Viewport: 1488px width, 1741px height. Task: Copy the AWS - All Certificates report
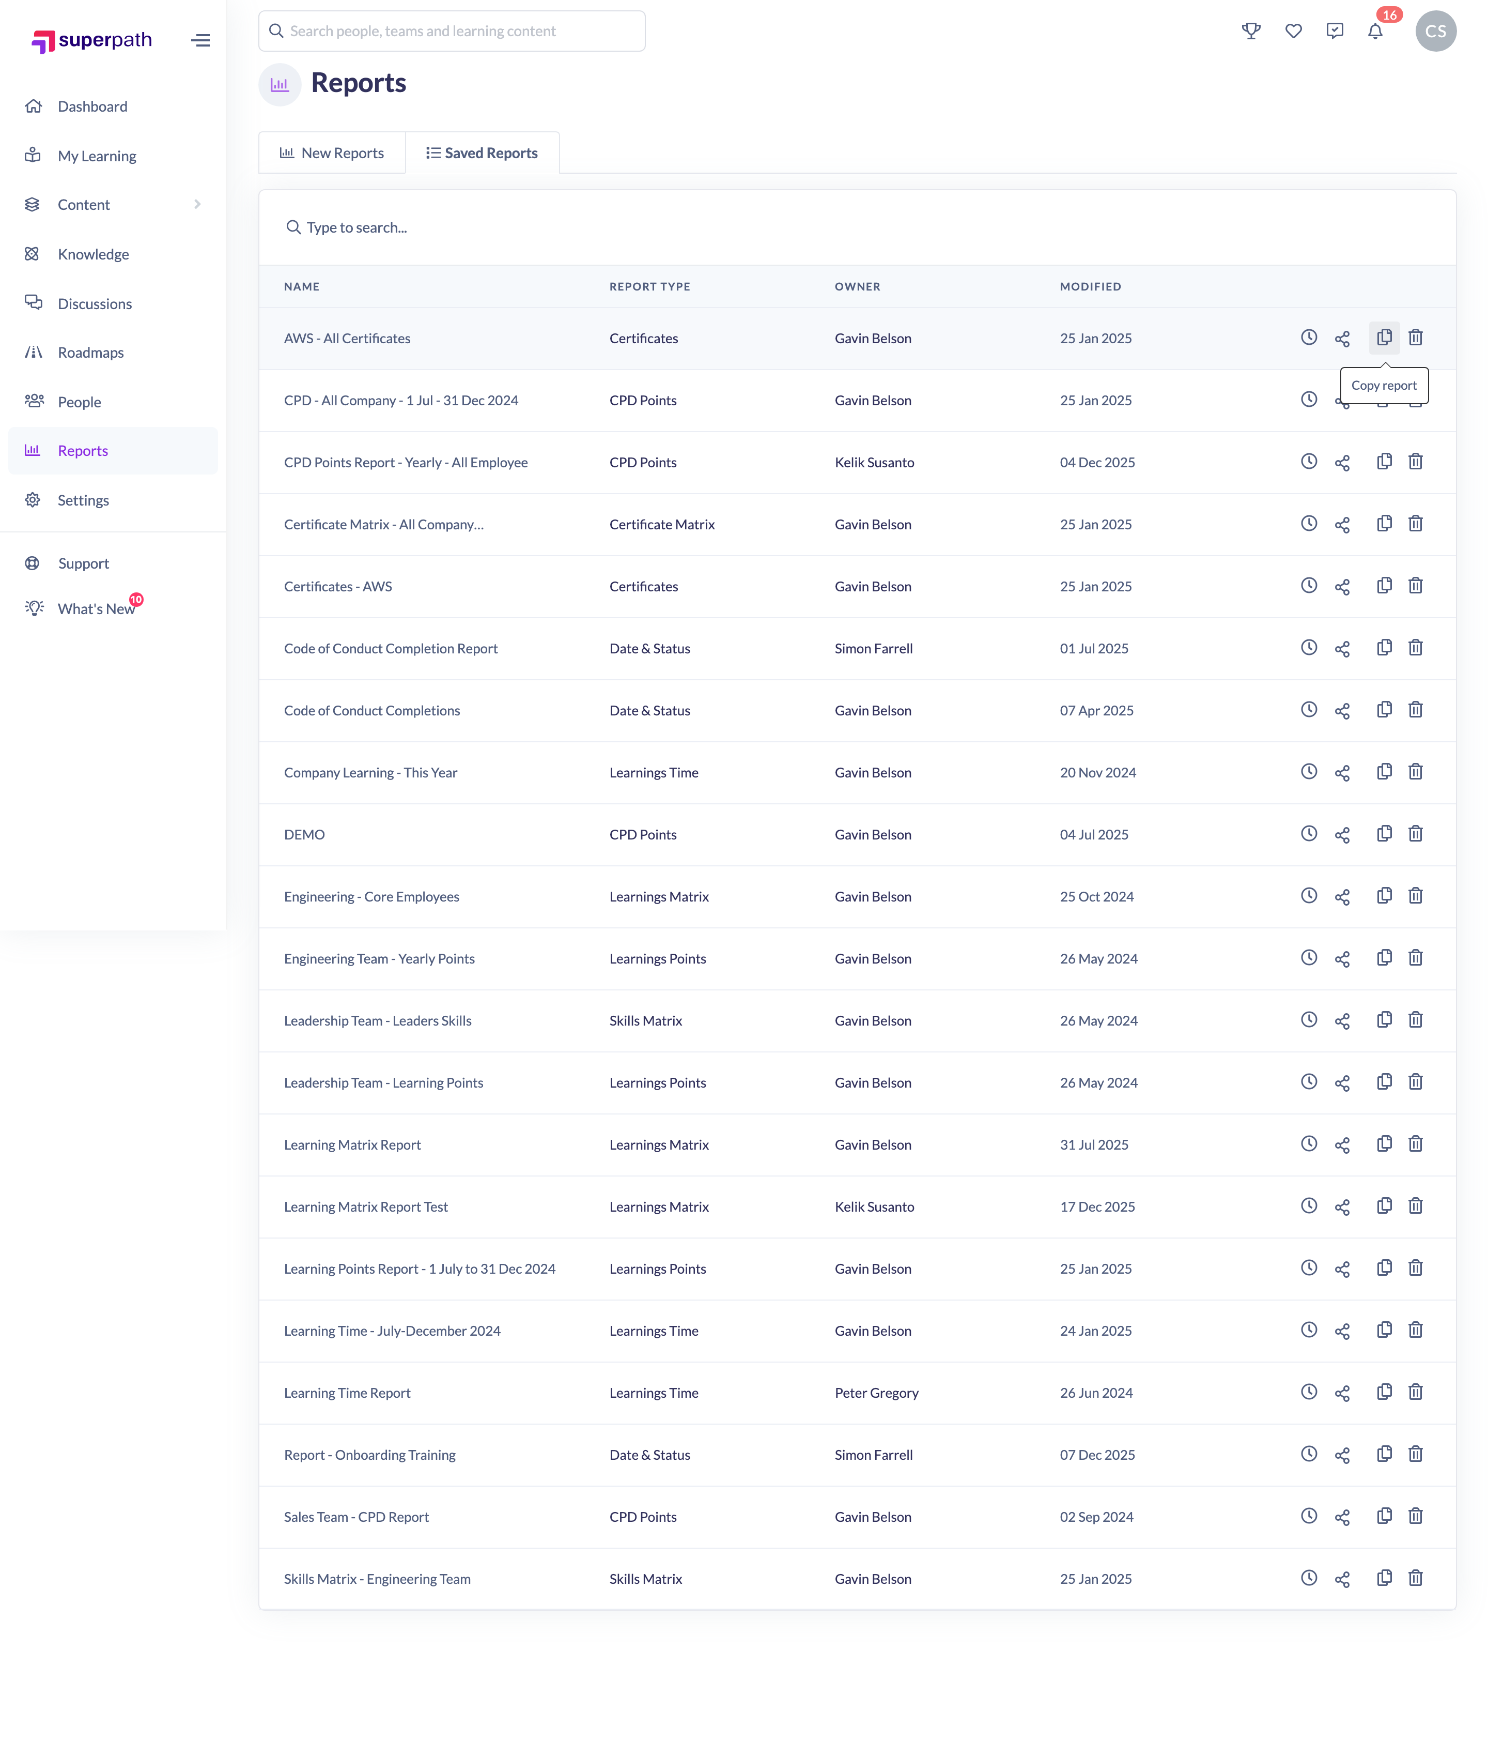point(1384,338)
